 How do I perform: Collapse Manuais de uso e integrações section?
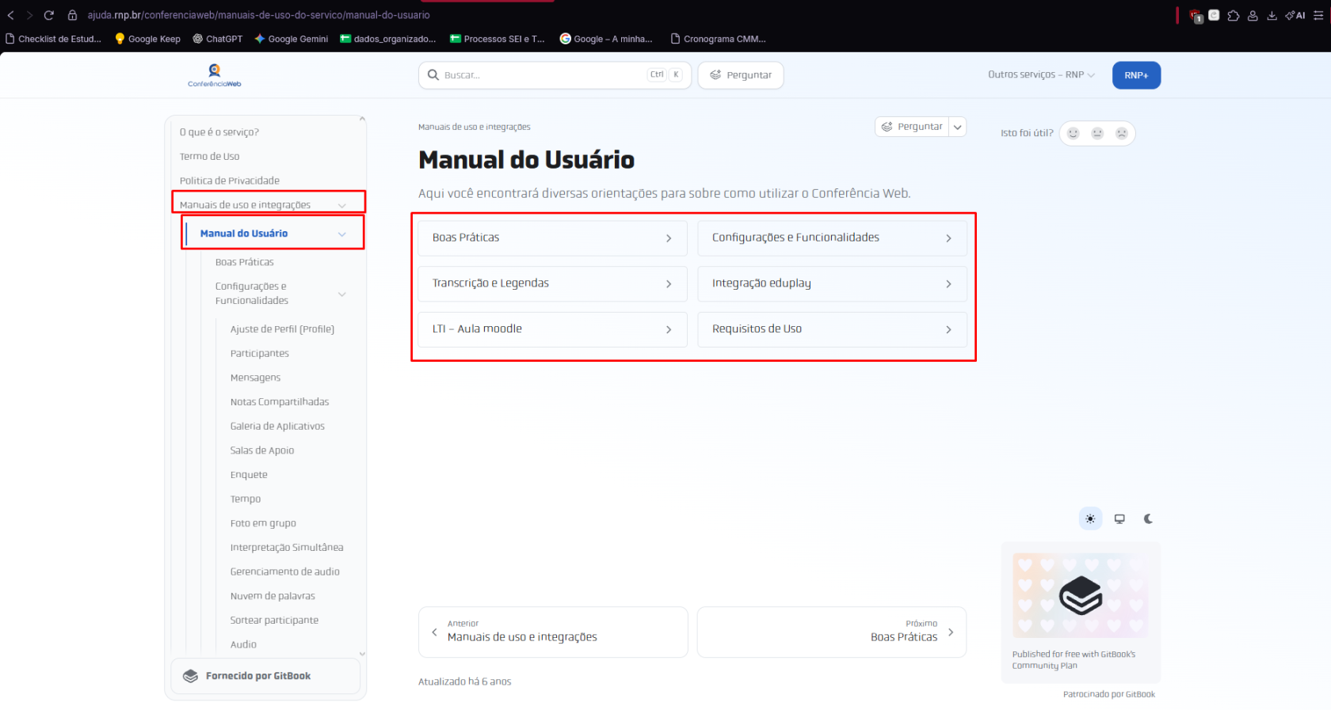342,205
